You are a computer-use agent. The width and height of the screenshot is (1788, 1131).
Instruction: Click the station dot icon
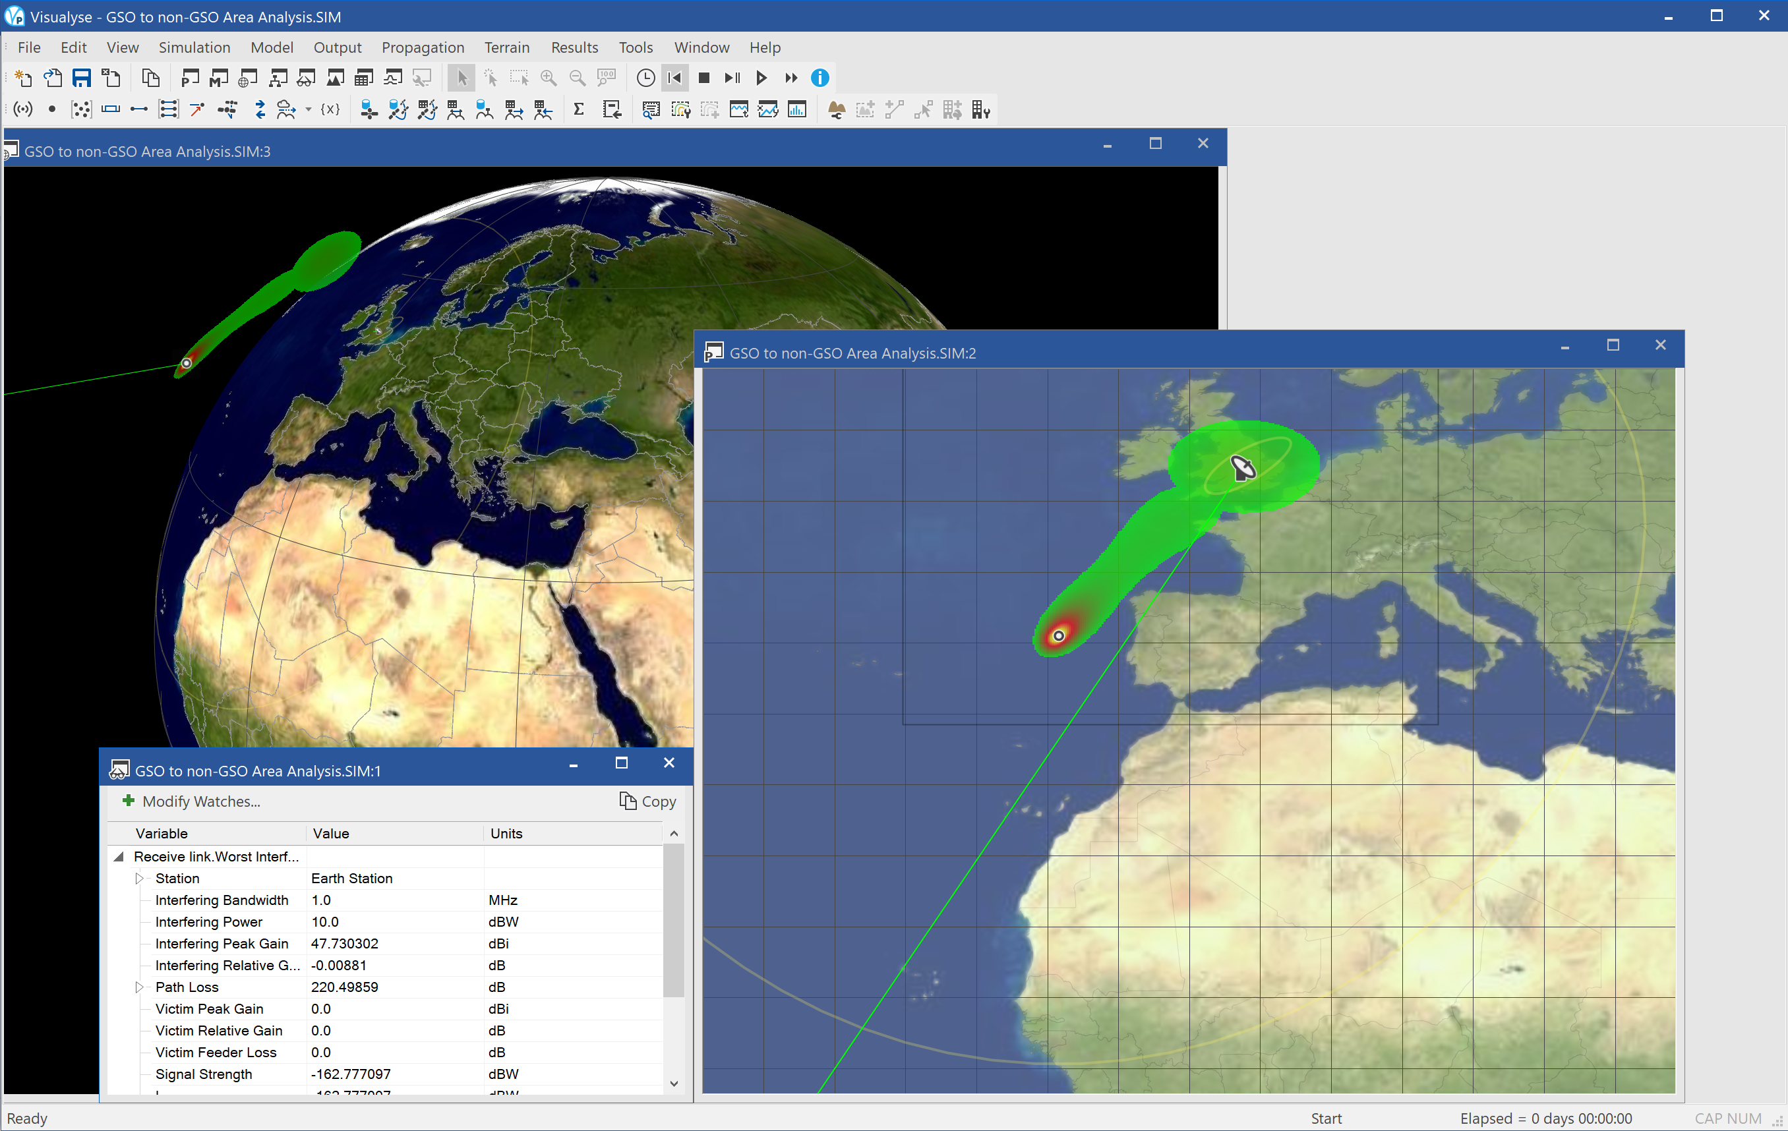point(52,110)
